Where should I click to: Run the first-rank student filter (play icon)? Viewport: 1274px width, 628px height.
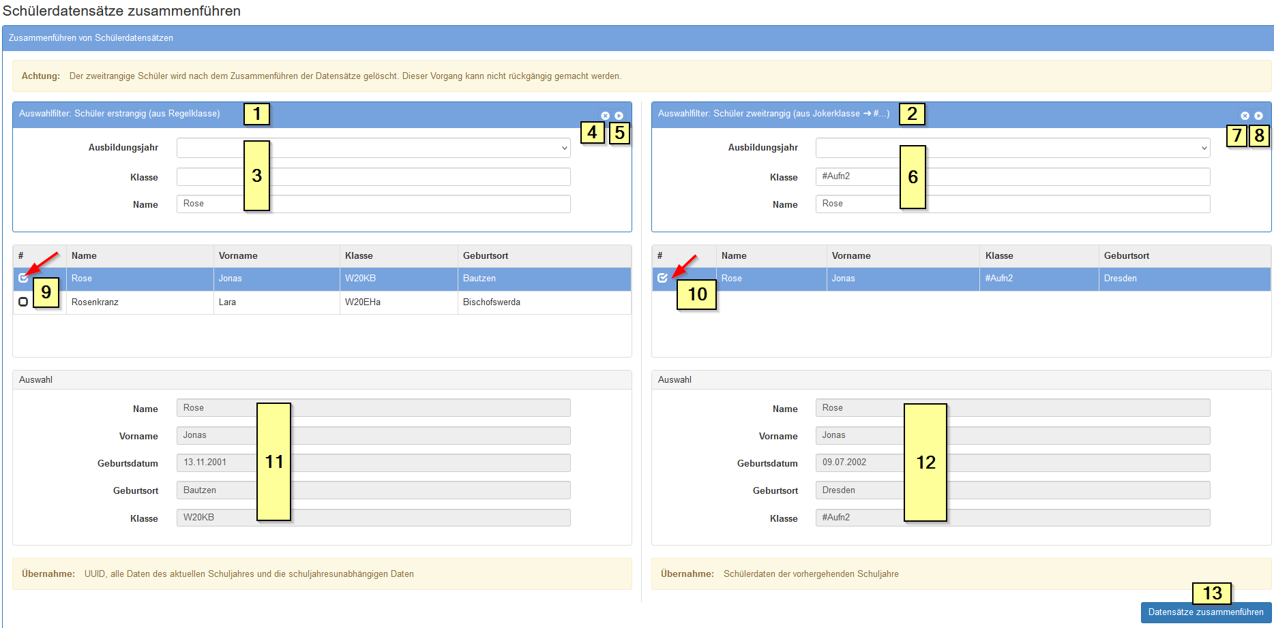point(619,116)
